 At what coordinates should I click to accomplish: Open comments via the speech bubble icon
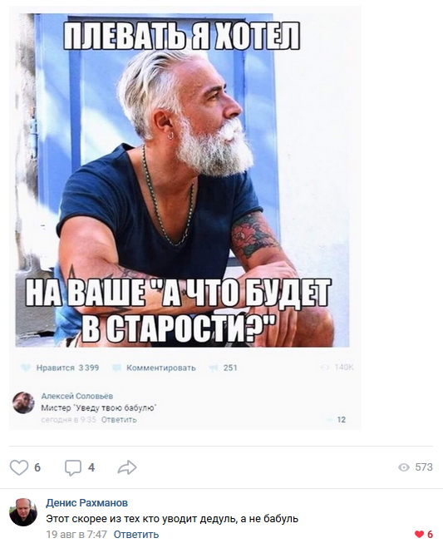point(73,467)
